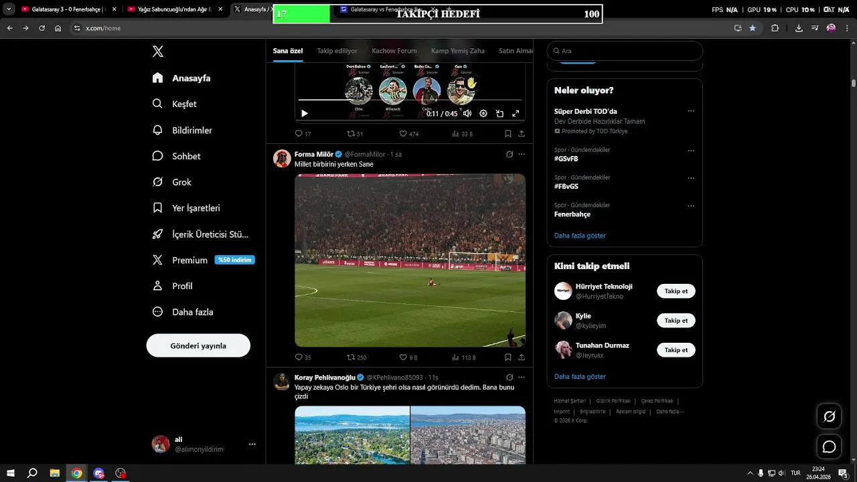Reload the page in browser
This screenshot has height=482, width=857.
point(42,28)
